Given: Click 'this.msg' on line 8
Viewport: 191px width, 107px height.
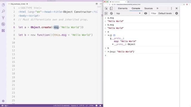Looking at the screenshot, I should (x=60, y=35).
